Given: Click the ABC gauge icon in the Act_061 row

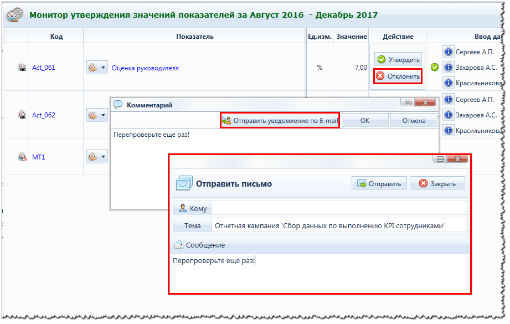Looking at the screenshot, I should click(22, 68).
